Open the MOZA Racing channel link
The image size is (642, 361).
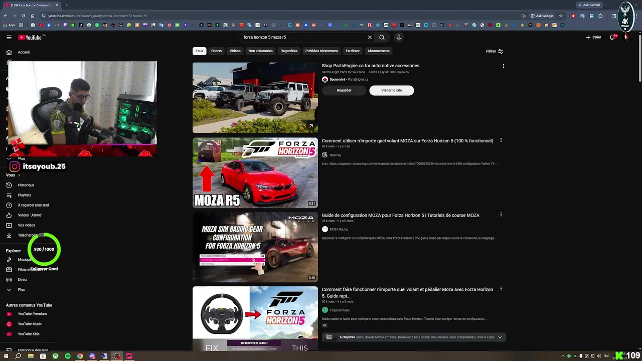tap(339, 229)
